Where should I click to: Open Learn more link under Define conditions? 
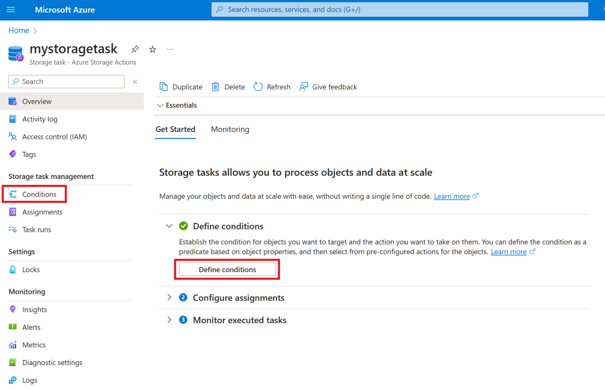click(509, 252)
